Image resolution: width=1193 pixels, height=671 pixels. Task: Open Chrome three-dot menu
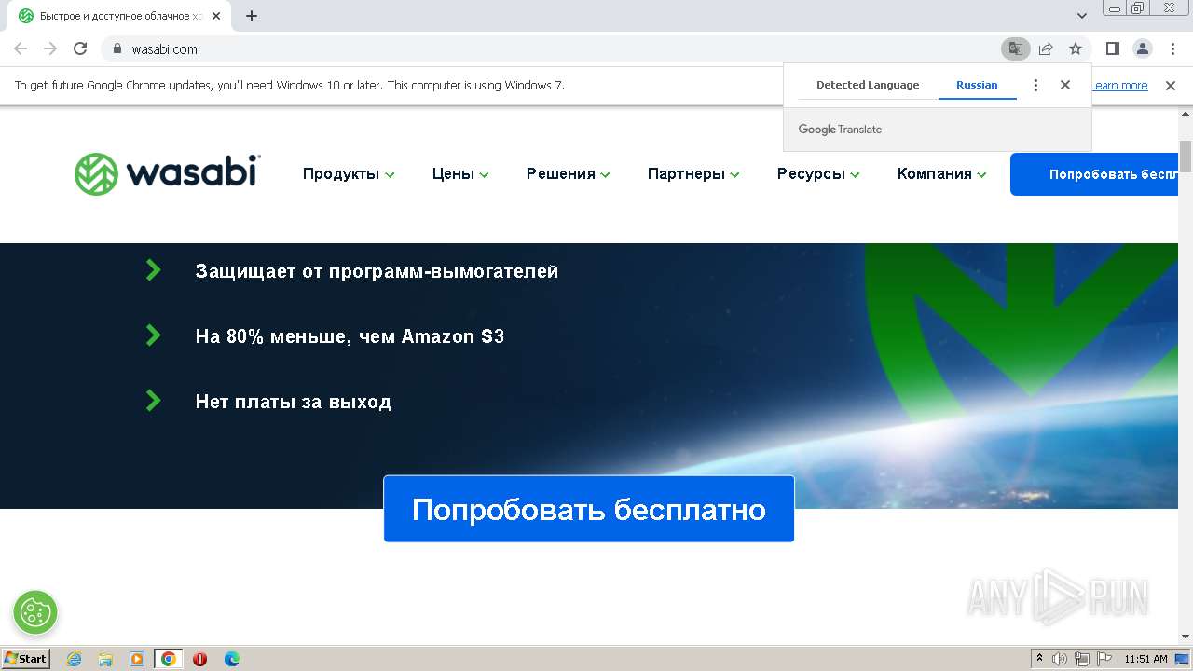click(x=1173, y=48)
